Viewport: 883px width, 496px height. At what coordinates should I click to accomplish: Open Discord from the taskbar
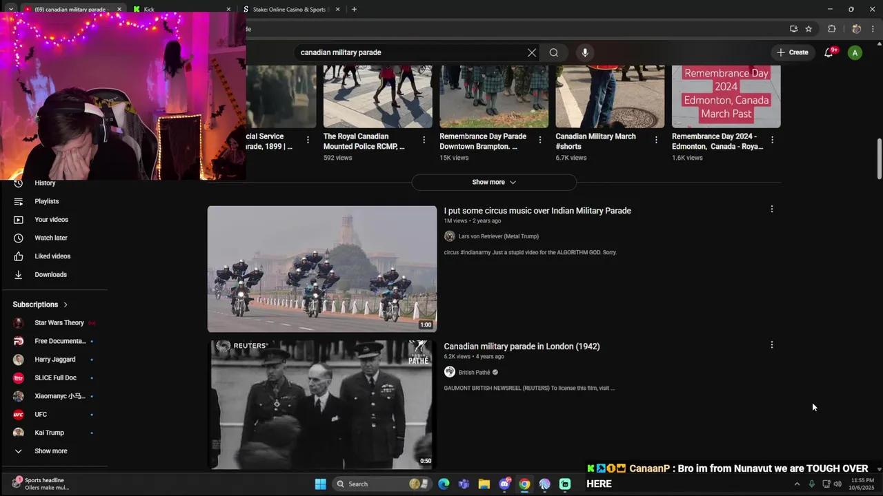(x=504, y=484)
